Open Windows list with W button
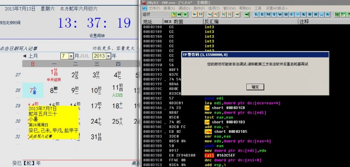This screenshot has height=167, width=350. point(280,14)
